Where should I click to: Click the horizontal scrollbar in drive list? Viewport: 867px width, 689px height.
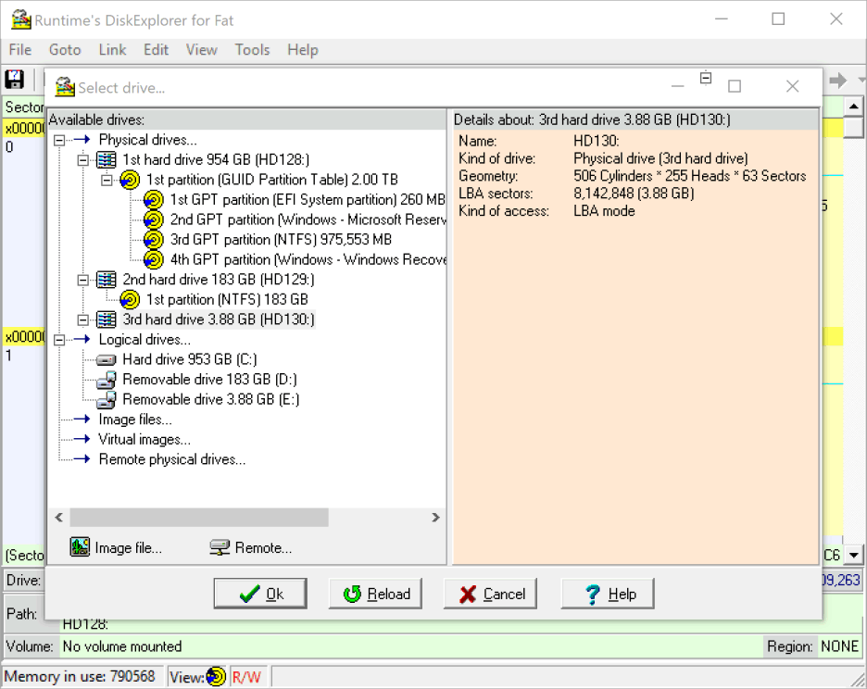(x=199, y=518)
